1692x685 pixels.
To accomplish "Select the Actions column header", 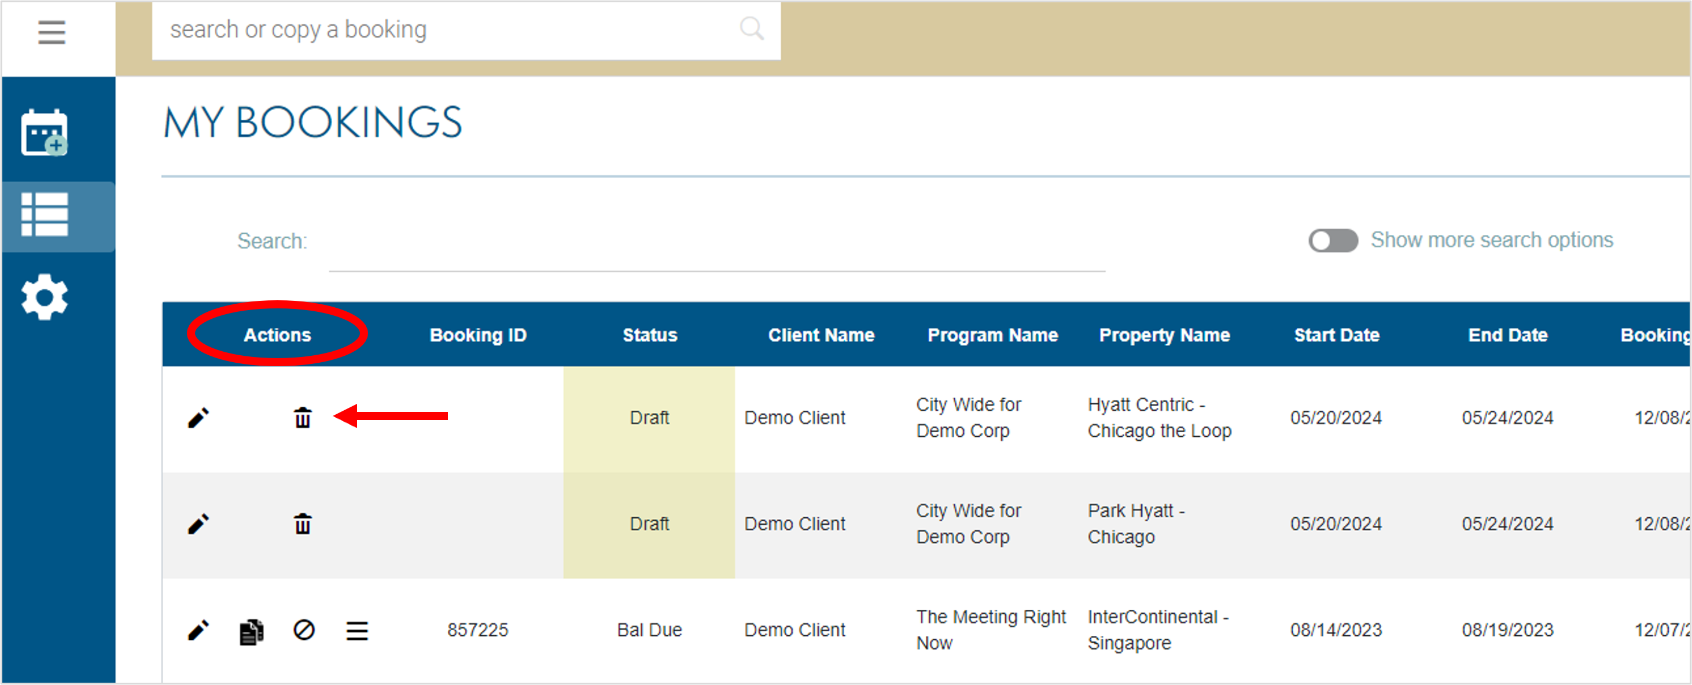I will point(277,334).
